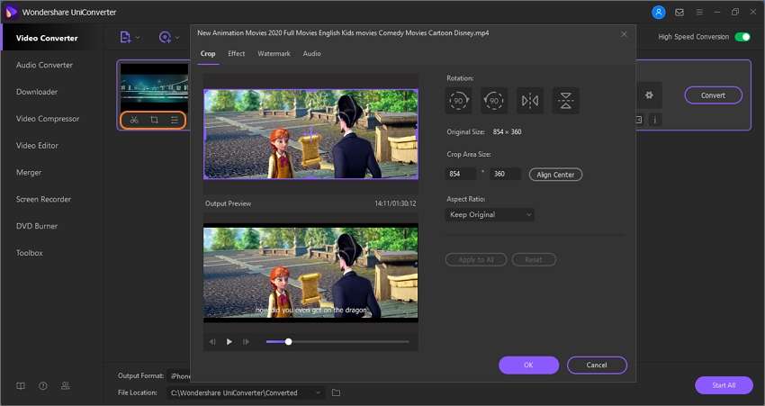Rotate video 90 degrees counterclockwise
This screenshot has height=406, width=765.
494,101
